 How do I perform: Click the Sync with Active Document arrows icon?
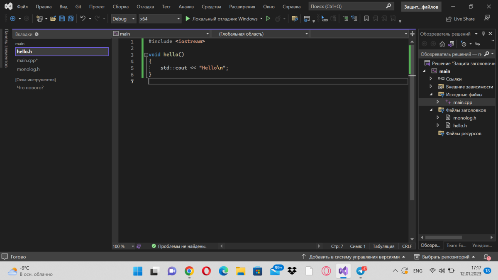tap(478, 44)
